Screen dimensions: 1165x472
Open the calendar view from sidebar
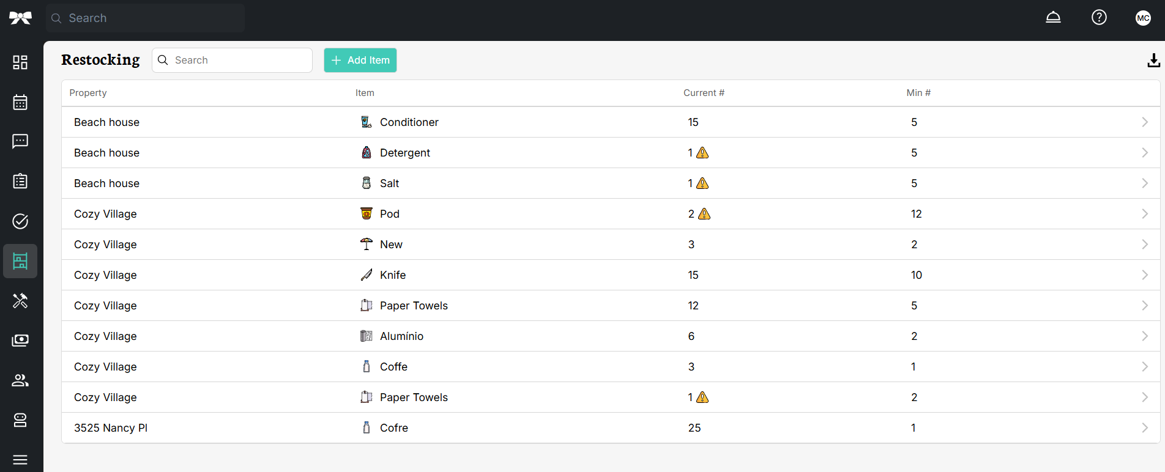(20, 102)
